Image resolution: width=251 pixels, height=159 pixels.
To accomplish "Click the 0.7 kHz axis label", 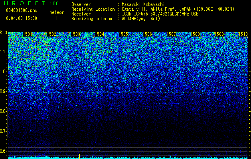I will [x=3, y=131].
